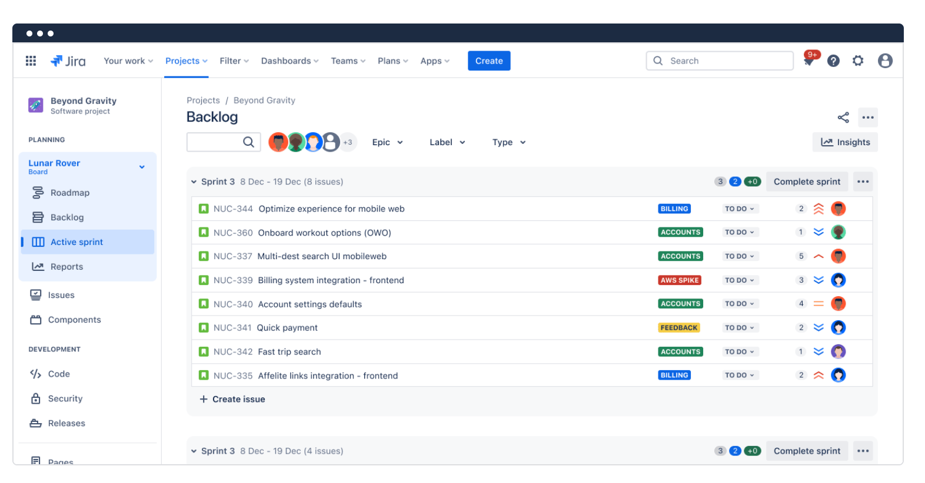Click the blue Create button
This screenshot has width=925, height=483.
click(489, 61)
